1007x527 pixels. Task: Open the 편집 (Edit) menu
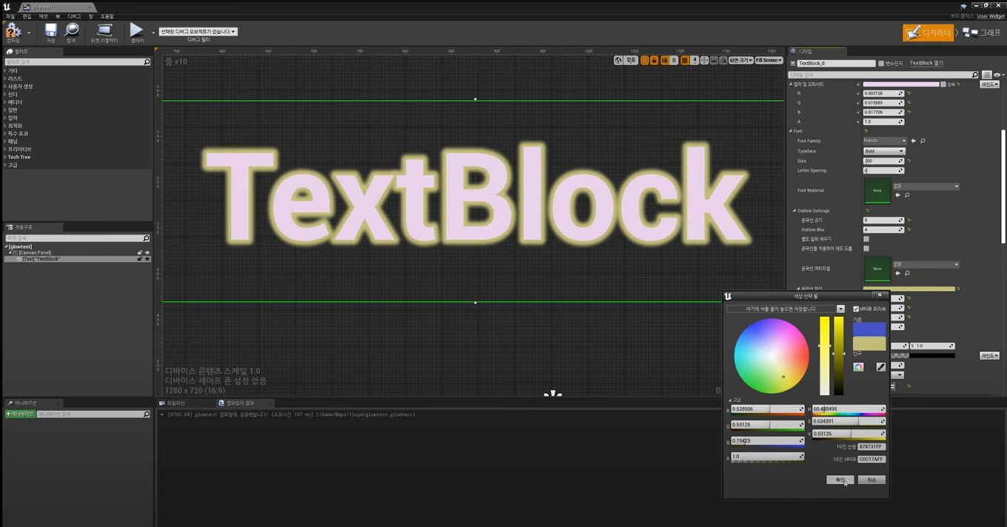pyautogui.click(x=27, y=16)
